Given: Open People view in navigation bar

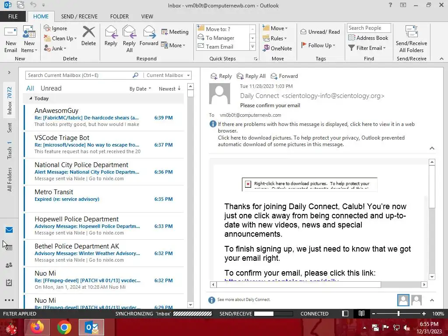Looking at the screenshot, I should [x=9, y=265].
